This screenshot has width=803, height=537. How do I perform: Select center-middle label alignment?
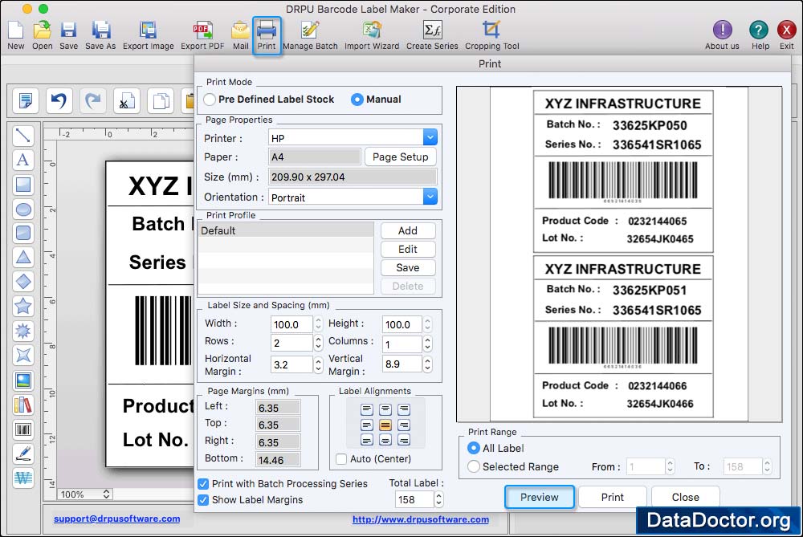(385, 425)
